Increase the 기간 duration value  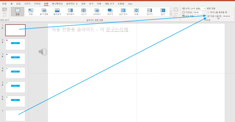pyautogui.click(x=203, y=12)
